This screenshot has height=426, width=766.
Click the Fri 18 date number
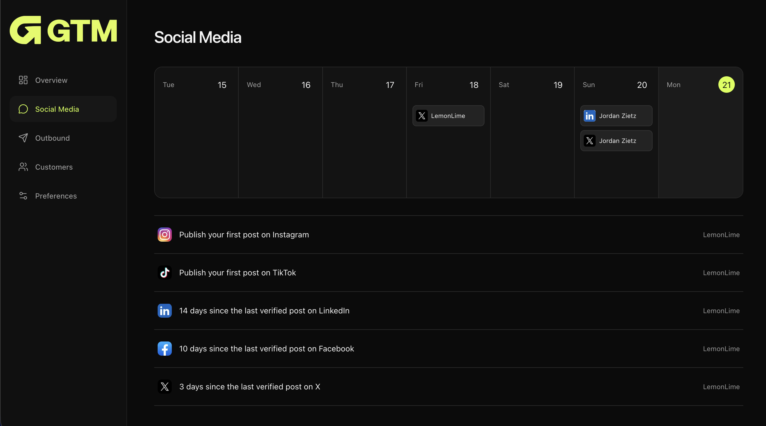coord(474,85)
